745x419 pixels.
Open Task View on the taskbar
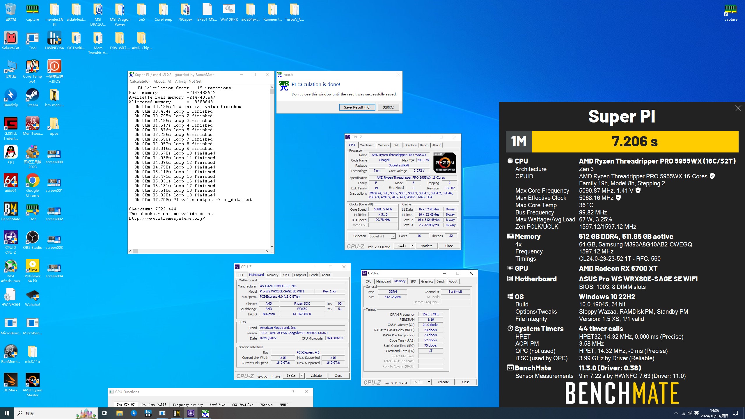pos(105,413)
